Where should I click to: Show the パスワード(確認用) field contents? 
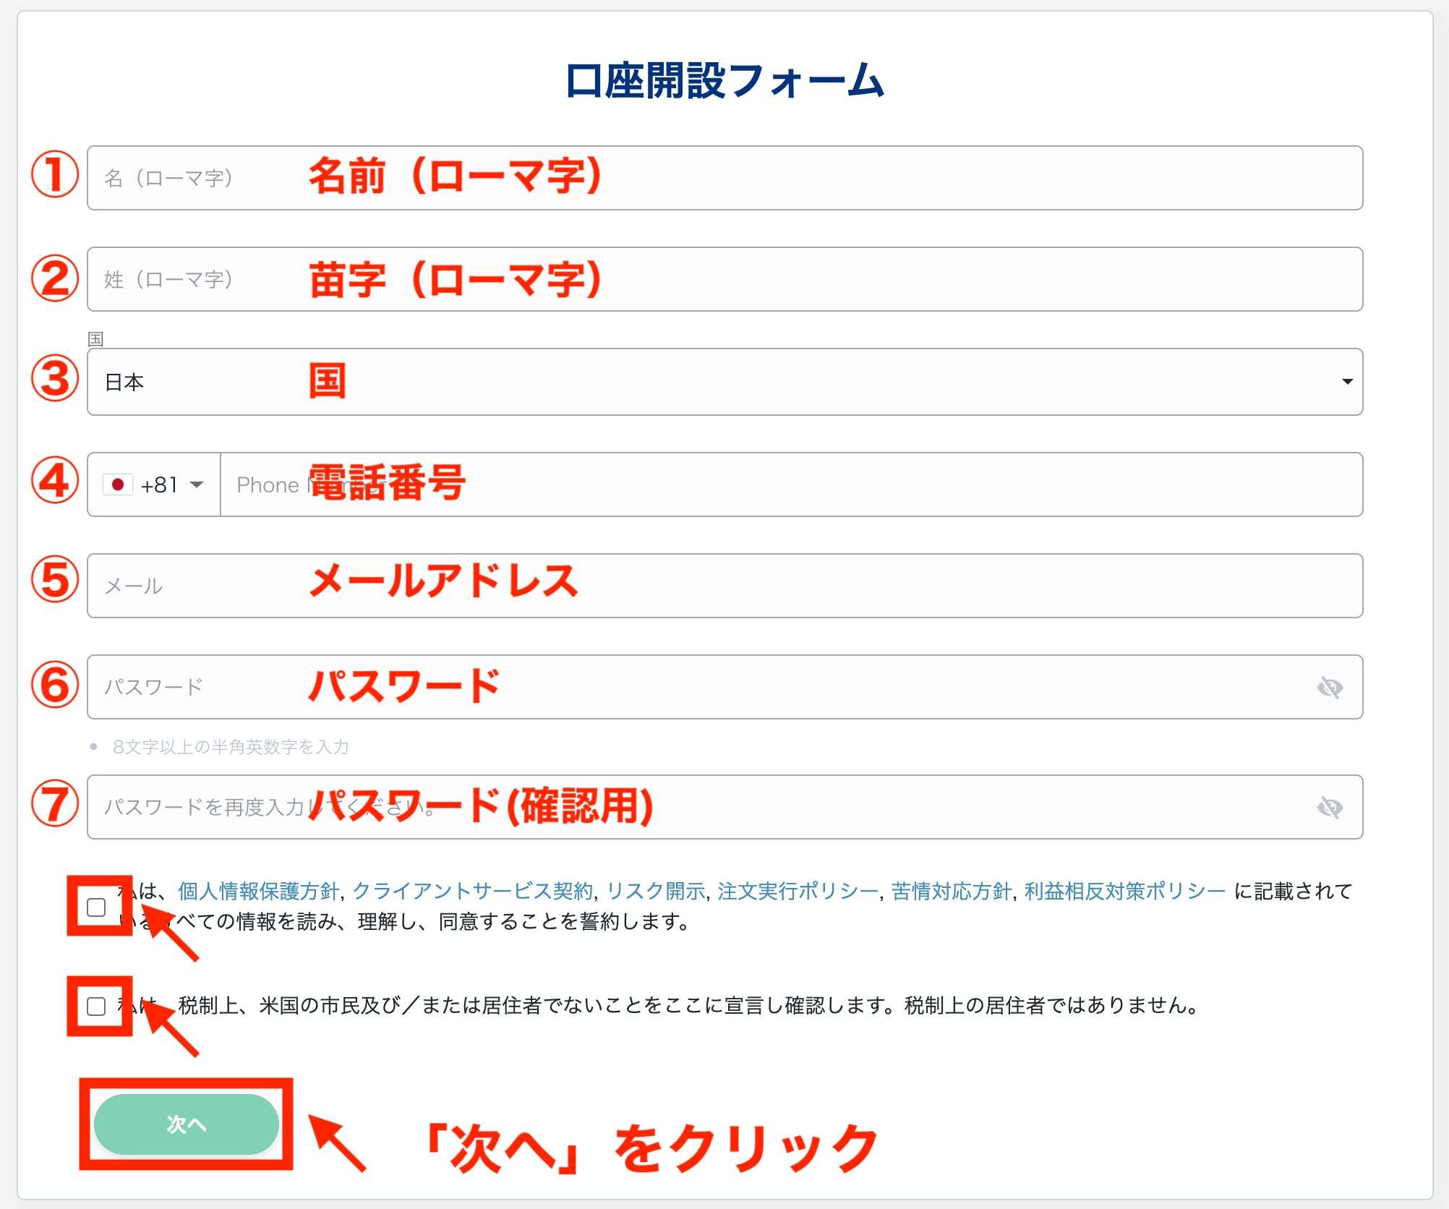pos(1330,808)
